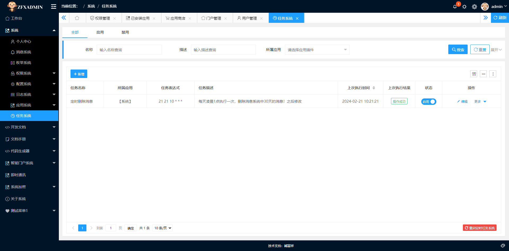Open 即时通讯 in sidebar

[29, 175]
